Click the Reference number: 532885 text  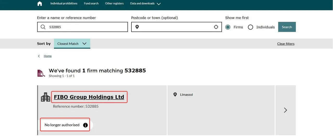pos(76,106)
